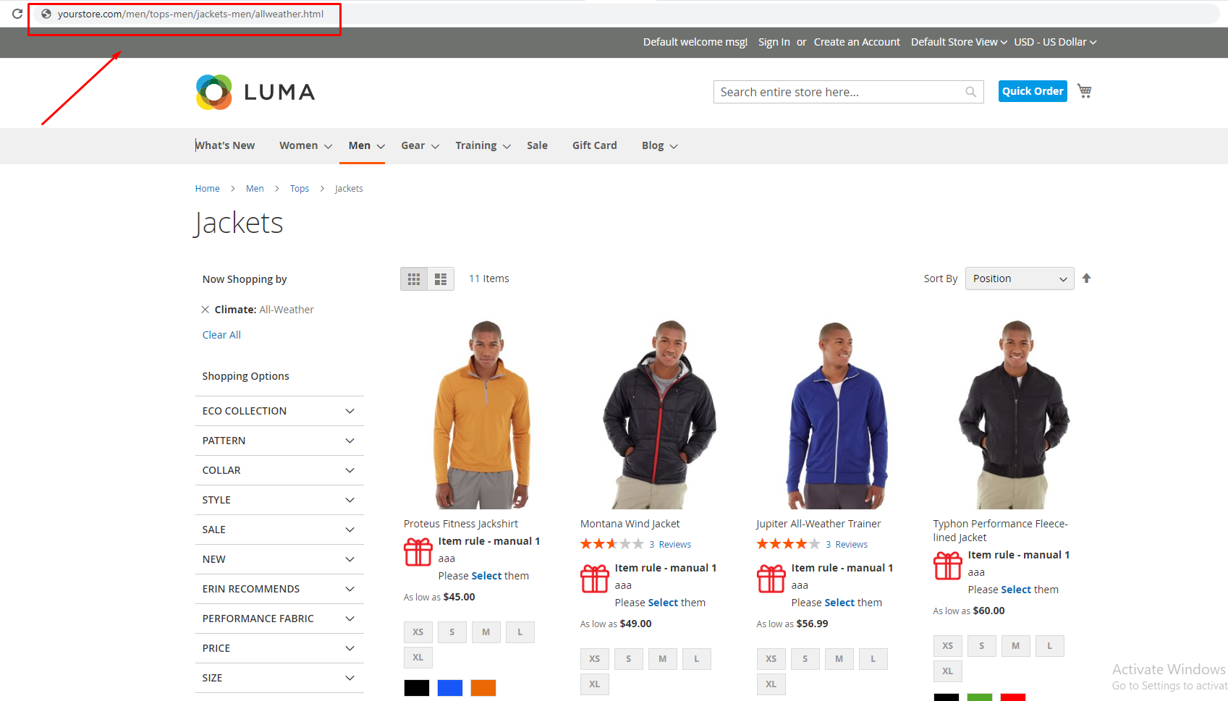Viewport: 1228px width, 701px height.
Task: Select size XS for Proteus Fitness Jackshirt
Action: pos(418,632)
